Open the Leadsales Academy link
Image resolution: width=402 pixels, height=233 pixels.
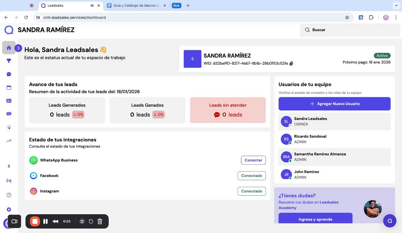point(309,205)
